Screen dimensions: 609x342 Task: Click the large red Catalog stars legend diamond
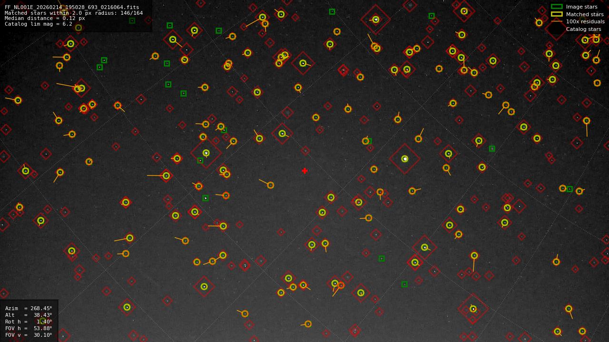point(556,29)
